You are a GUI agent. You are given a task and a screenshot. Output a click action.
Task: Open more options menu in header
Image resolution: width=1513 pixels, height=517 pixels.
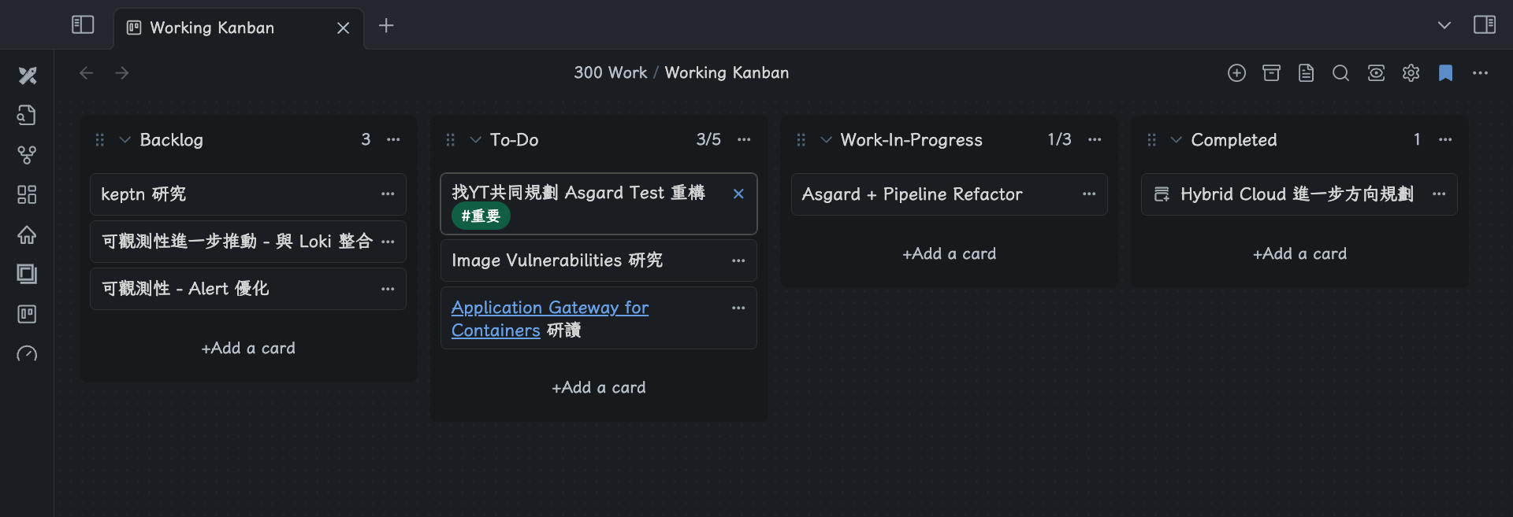1481,73
